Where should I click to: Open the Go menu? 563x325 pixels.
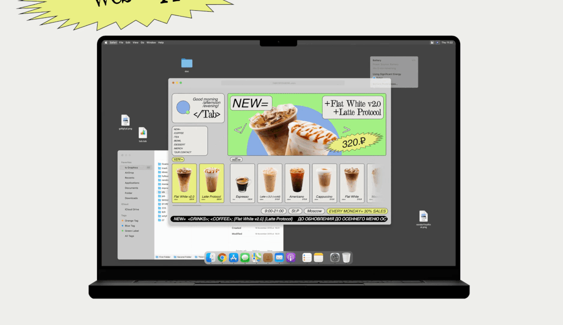click(142, 42)
